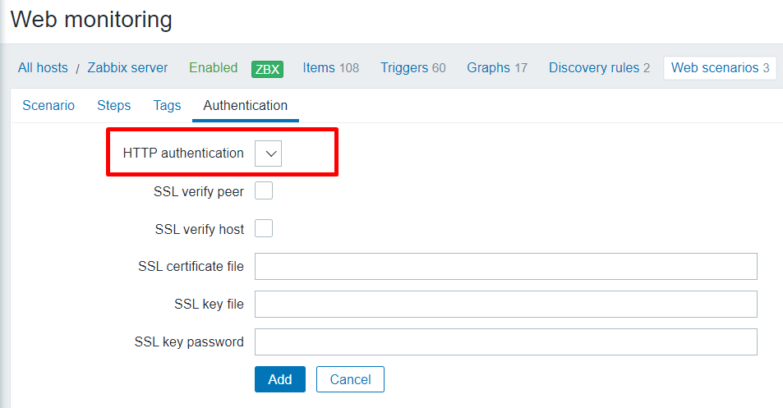Switch to the Scenario tab
Screen dimensions: 783x408
click(48, 106)
